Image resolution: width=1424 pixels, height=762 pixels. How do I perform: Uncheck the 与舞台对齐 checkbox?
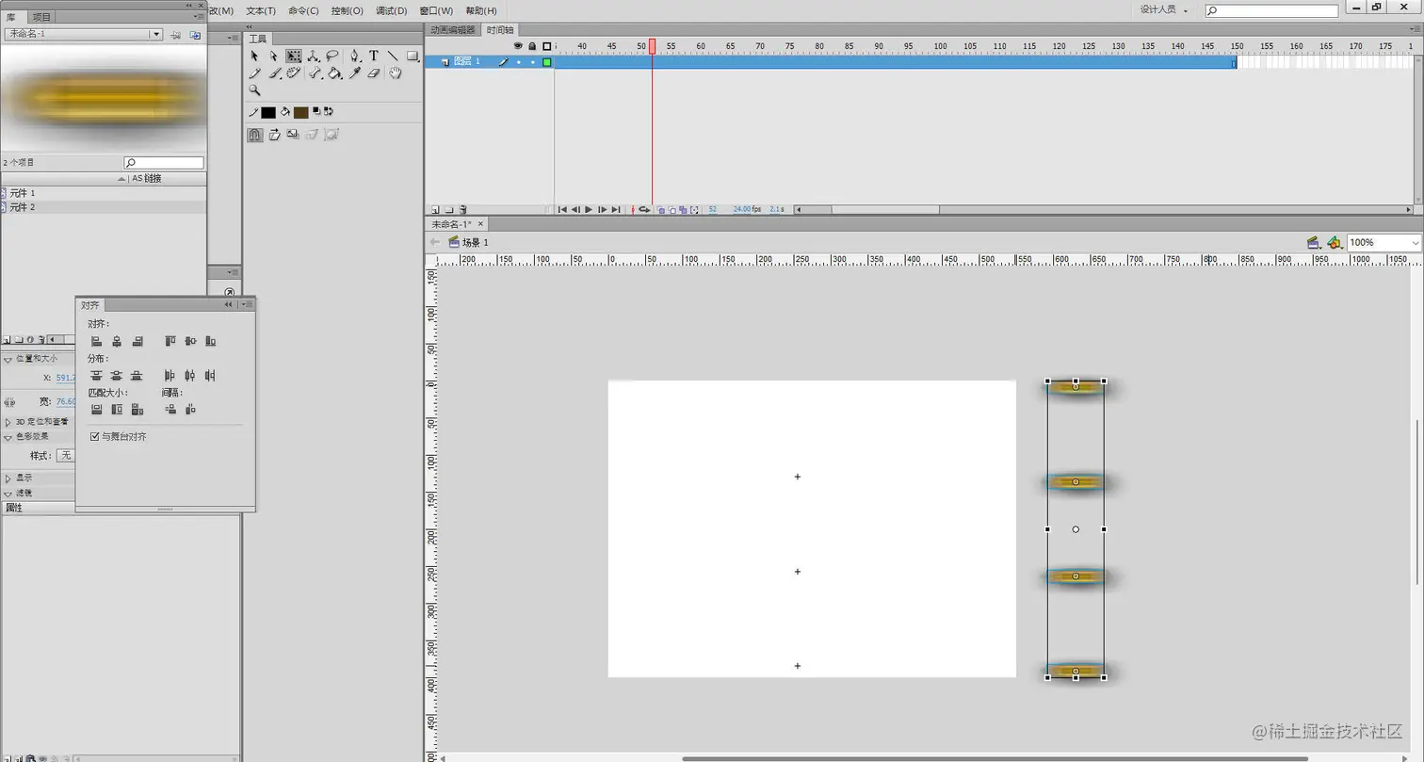pyautogui.click(x=93, y=436)
